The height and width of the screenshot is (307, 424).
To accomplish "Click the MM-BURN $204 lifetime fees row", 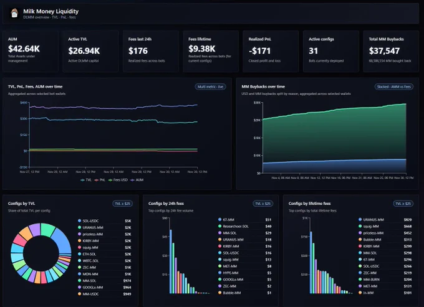I will point(385,280).
